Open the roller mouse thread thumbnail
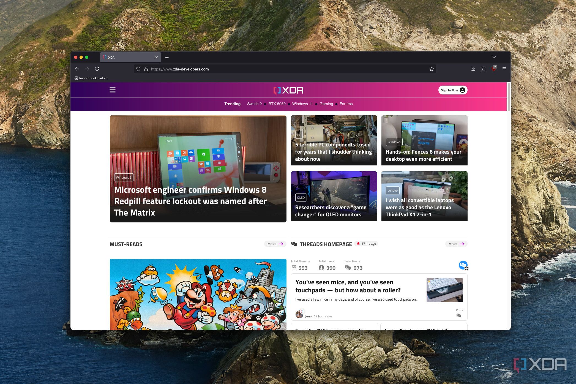 pyautogui.click(x=444, y=290)
